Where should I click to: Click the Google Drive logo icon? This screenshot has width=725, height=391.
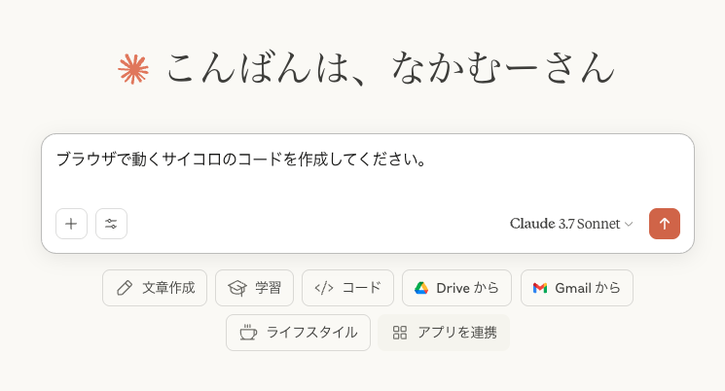421,288
